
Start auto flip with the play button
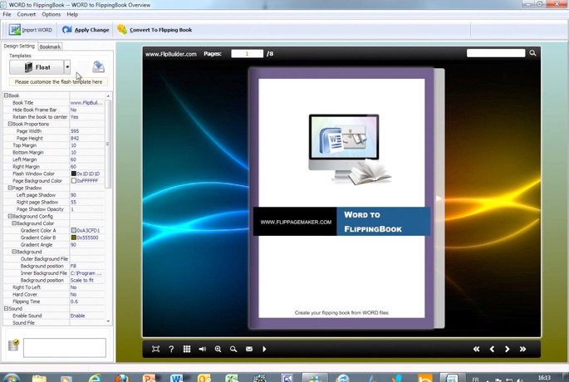pos(264,349)
